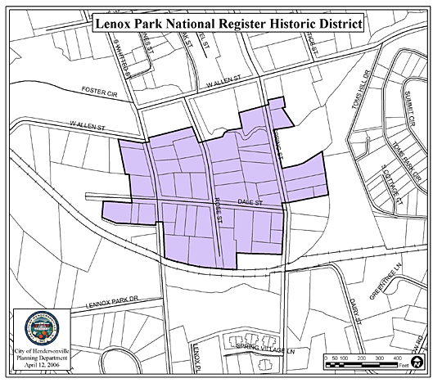Screen dimensions: 433x383
Task: Click the 'TOMS PARK CIR' label
Action: [x=407, y=161]
